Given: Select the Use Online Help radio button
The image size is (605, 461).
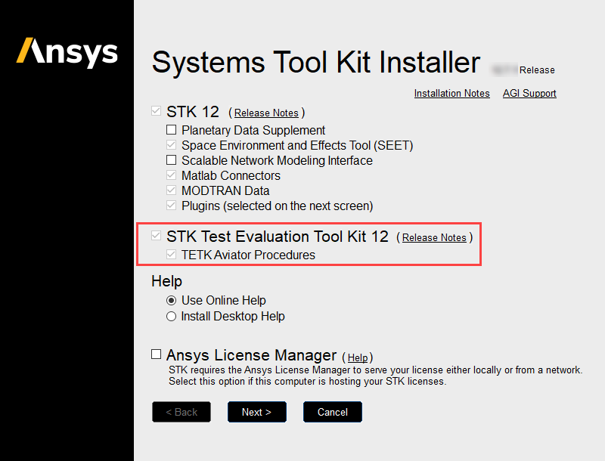Looking at the screenshot, I should click(172, 300).
